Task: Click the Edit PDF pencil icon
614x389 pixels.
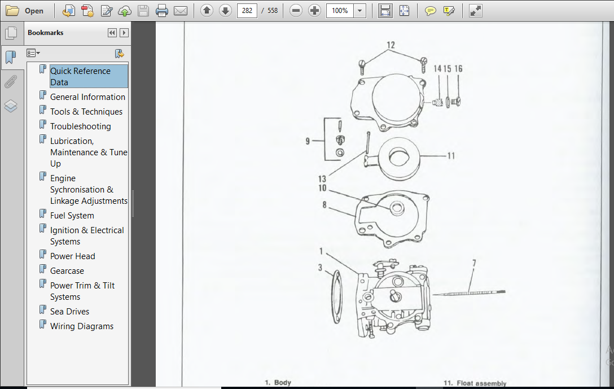Action: pos(107,11)
